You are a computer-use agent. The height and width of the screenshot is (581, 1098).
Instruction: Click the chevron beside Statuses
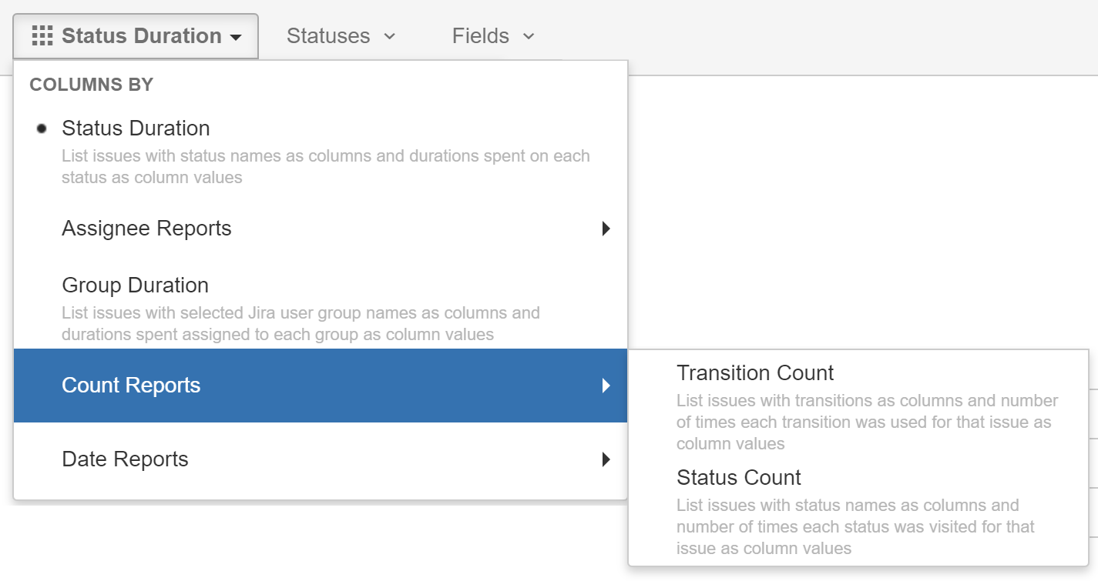coord(390,36)
